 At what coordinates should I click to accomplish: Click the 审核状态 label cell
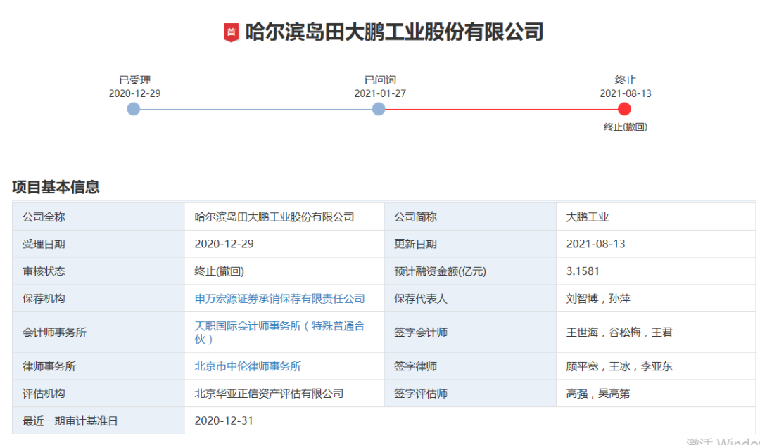pyautogui.click(x=99, y=271)
